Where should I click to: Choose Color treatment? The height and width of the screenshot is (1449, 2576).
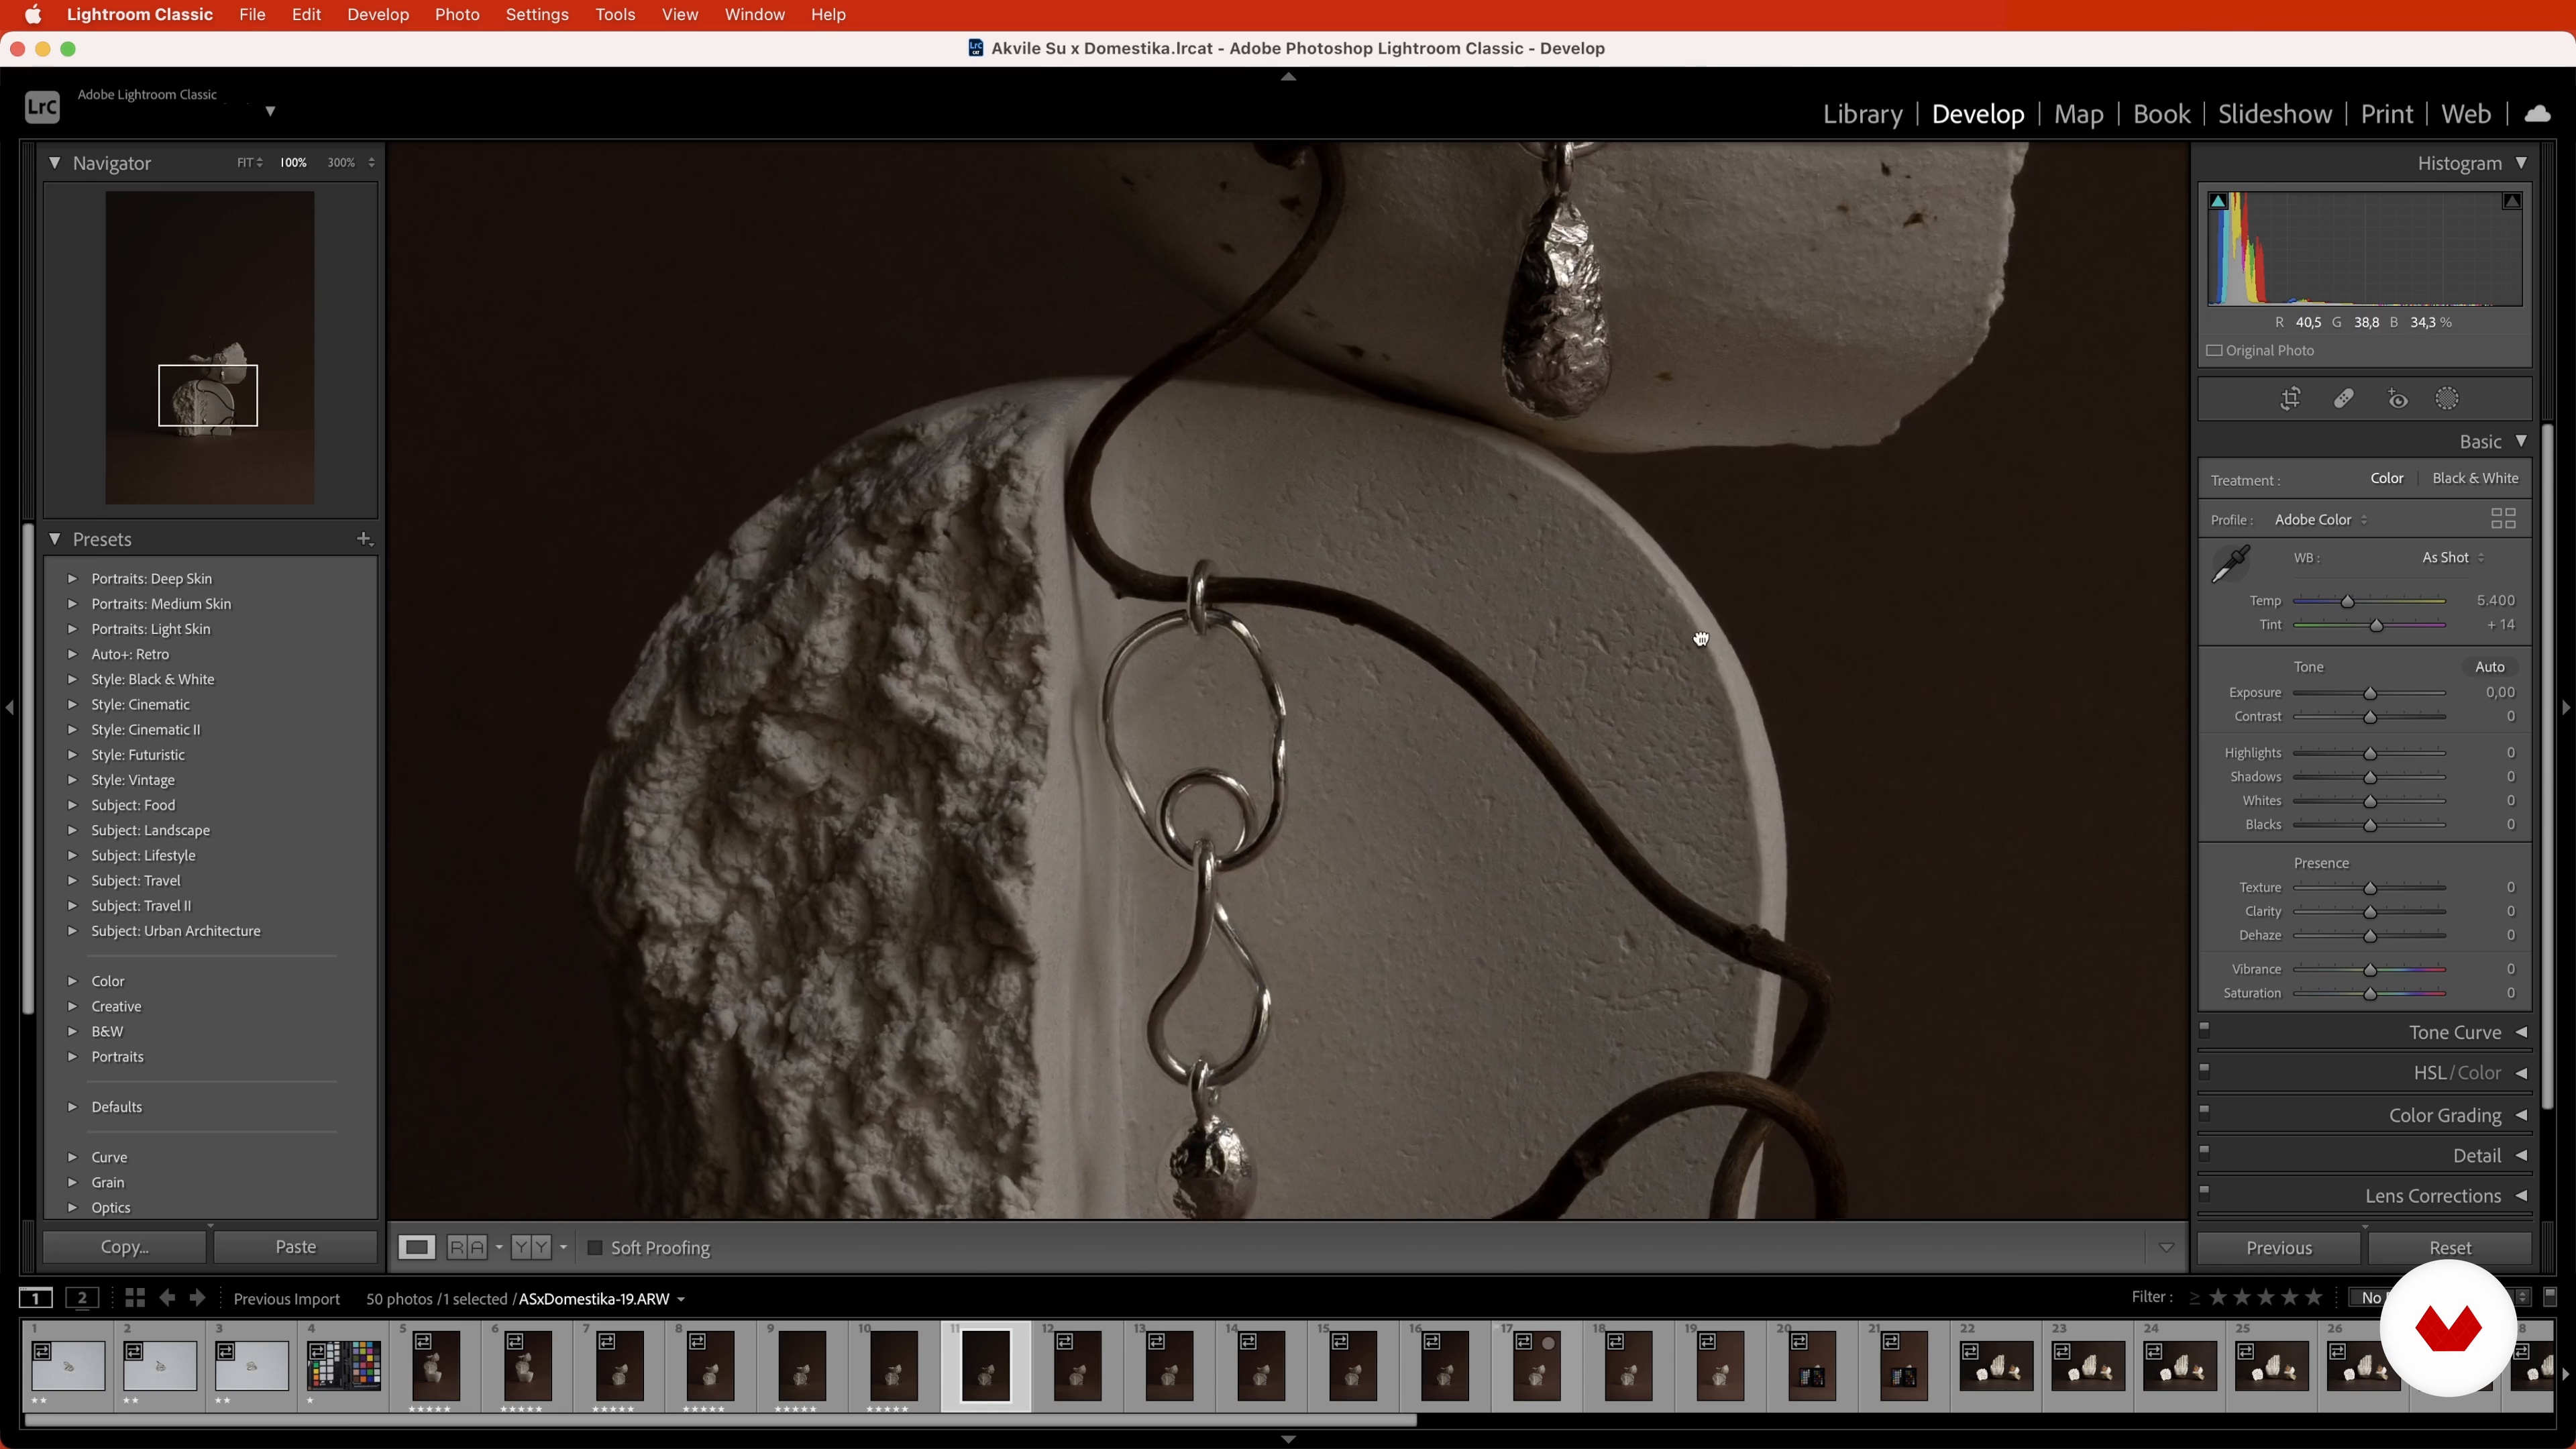coord(2387,479)
